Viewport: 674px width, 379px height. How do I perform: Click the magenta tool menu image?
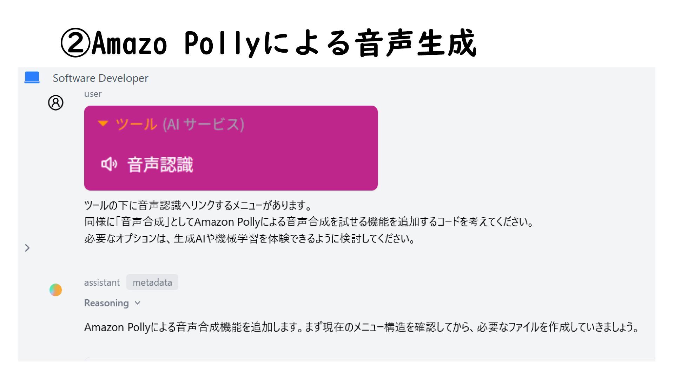point(231,148)
